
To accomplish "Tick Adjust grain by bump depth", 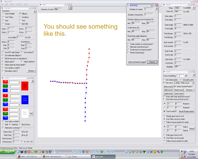I will click(x=3, y=65).
